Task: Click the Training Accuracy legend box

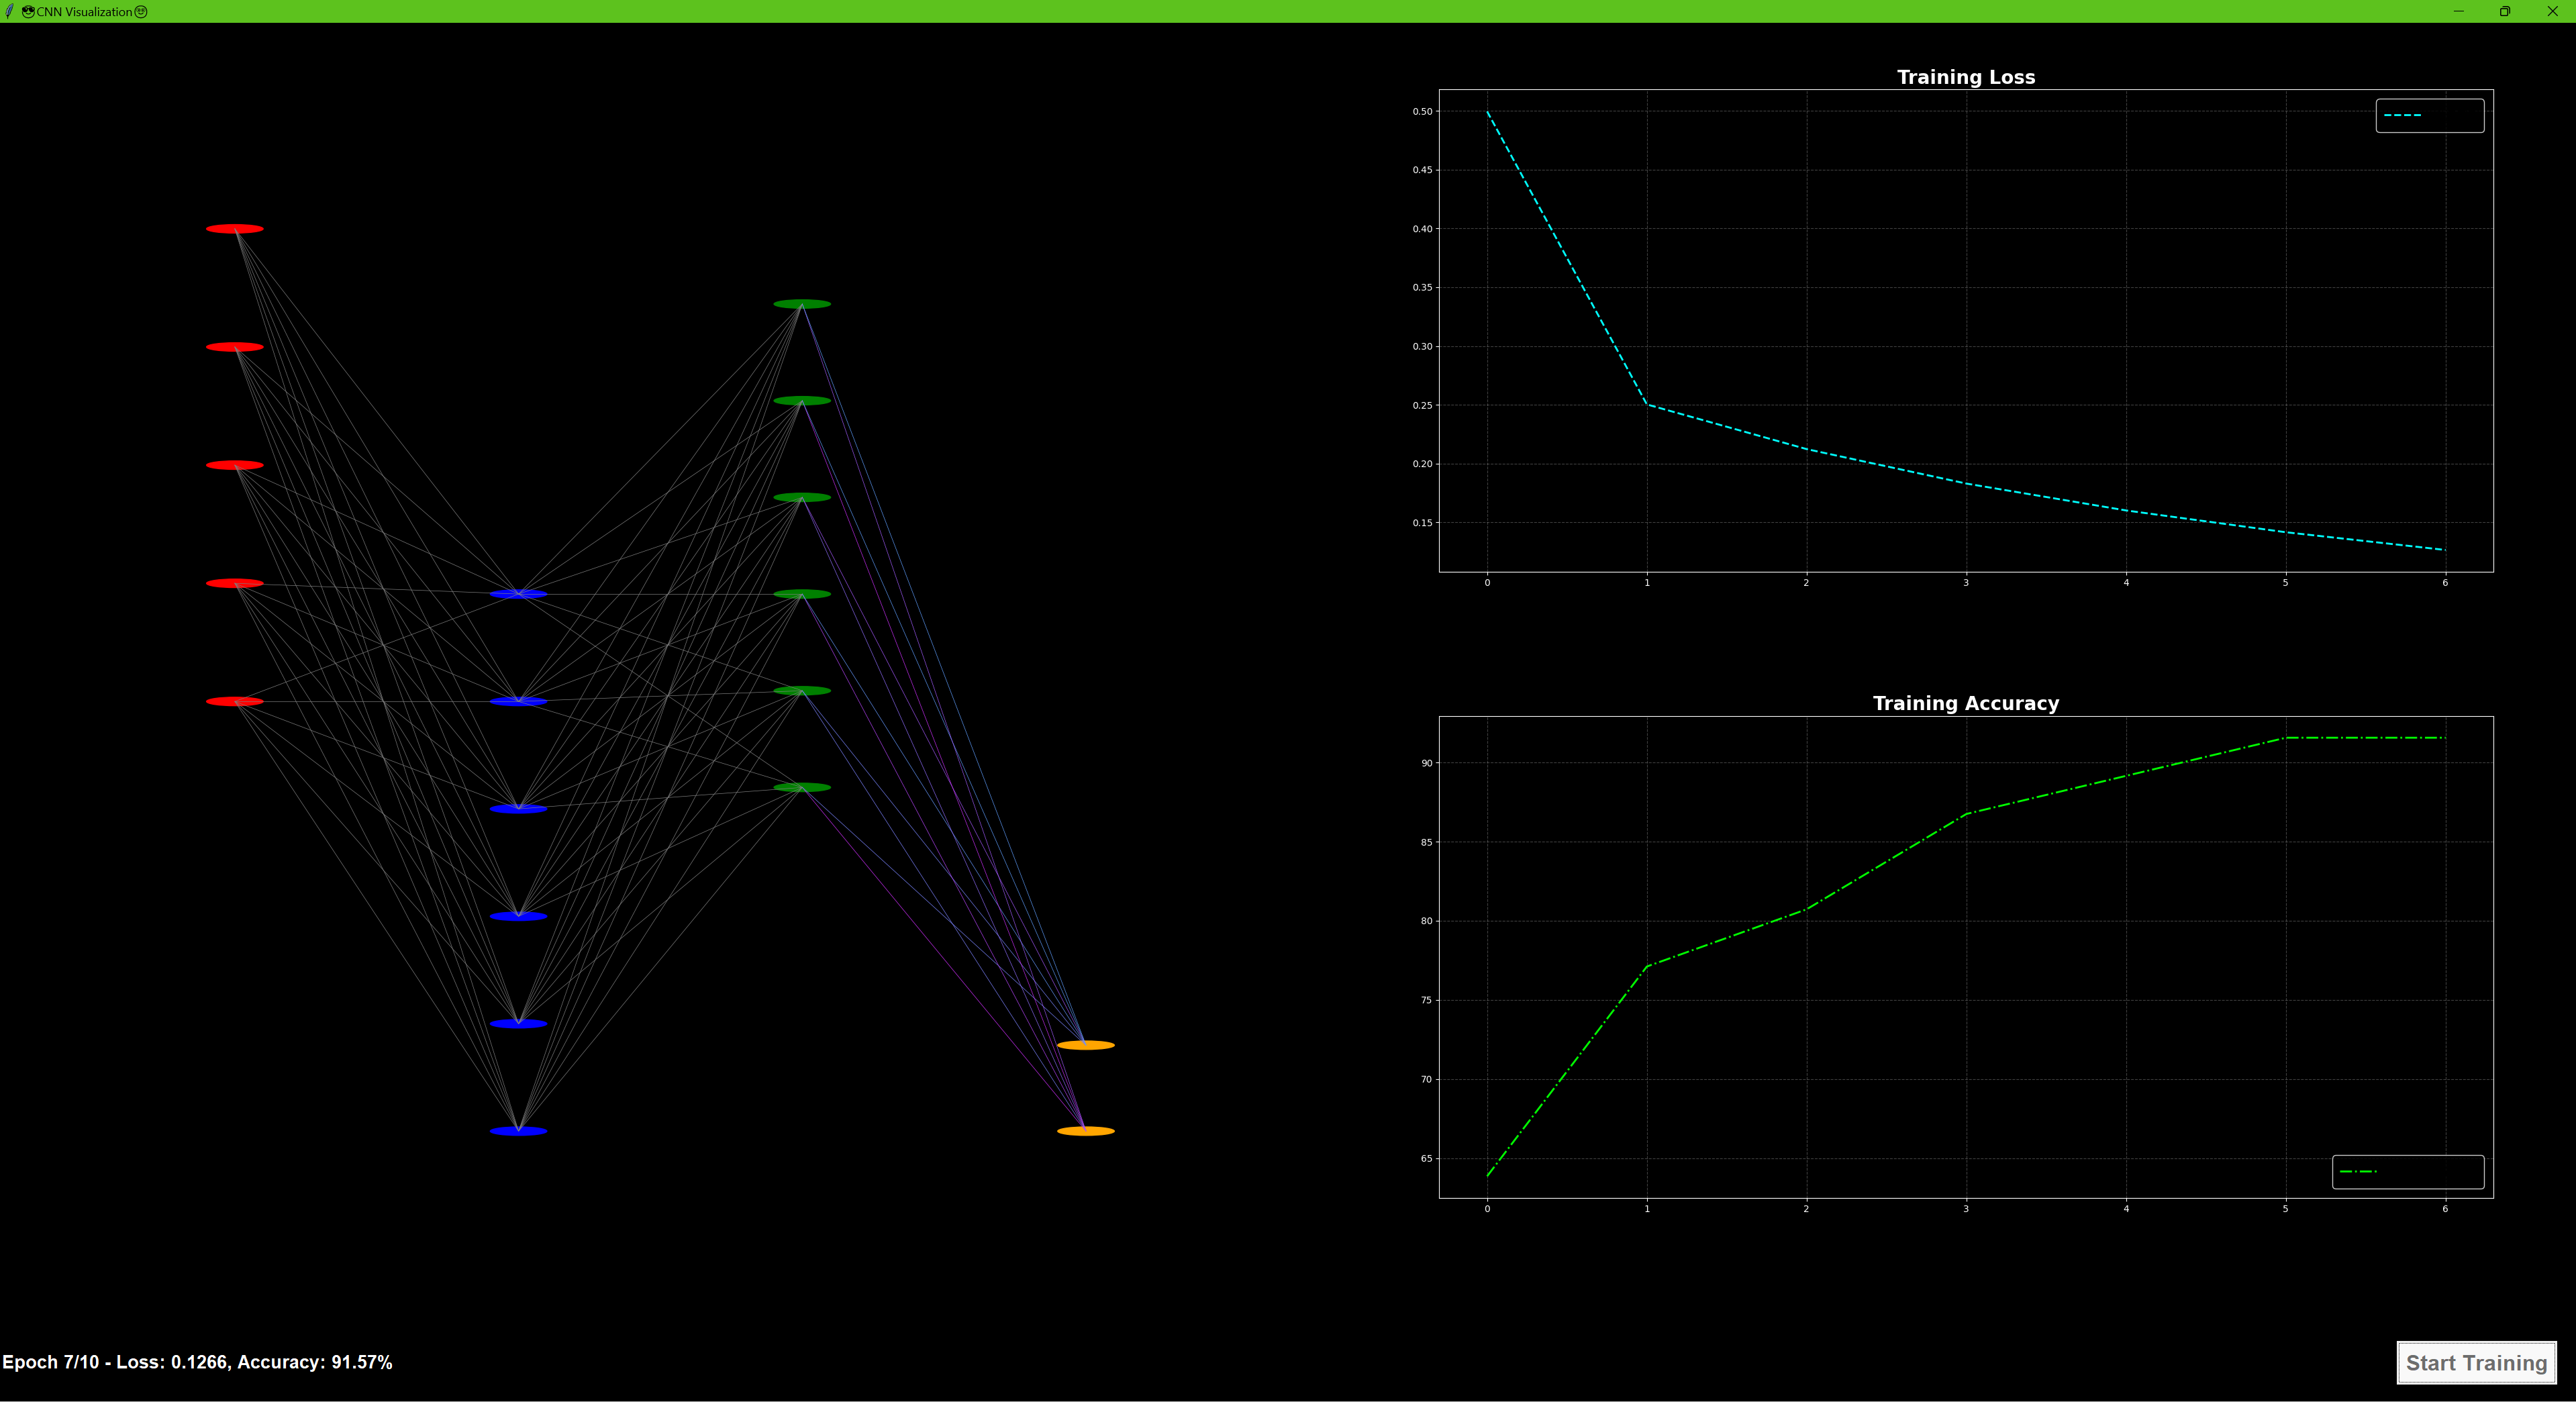Action: (x=2407, y=1171)
